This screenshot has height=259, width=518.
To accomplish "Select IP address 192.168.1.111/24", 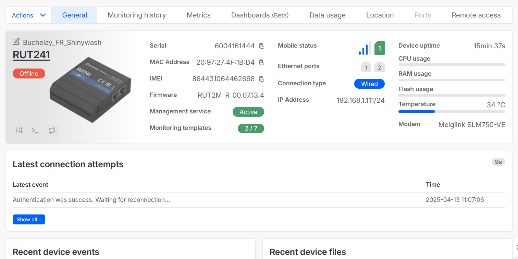I will [361, 100].
